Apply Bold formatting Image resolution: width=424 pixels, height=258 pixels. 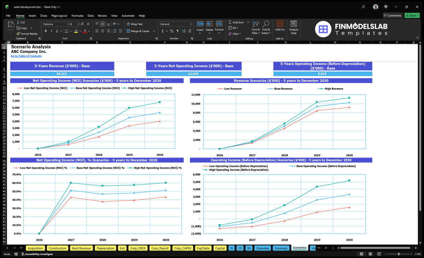(46, 31)
